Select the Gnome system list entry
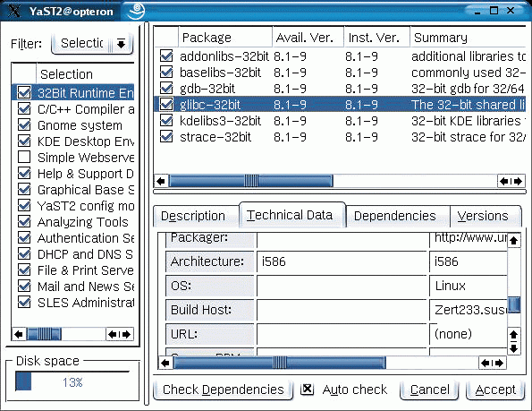The width and height of the screenshot is (532, 411). click(80, 125)
